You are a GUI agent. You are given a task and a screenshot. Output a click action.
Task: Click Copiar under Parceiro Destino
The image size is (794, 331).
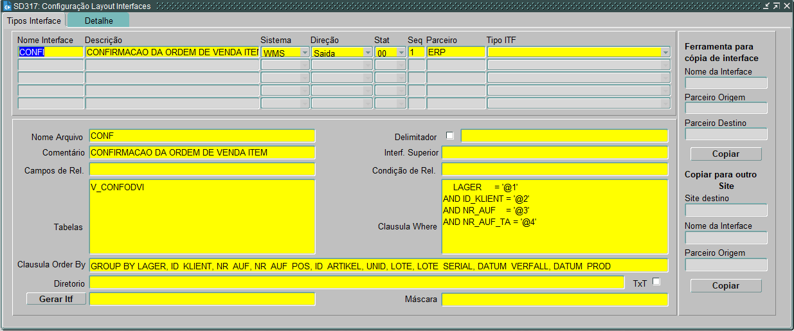[726, 154]
